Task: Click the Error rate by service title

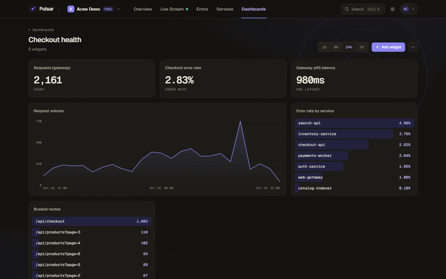Action: (315, 111)
